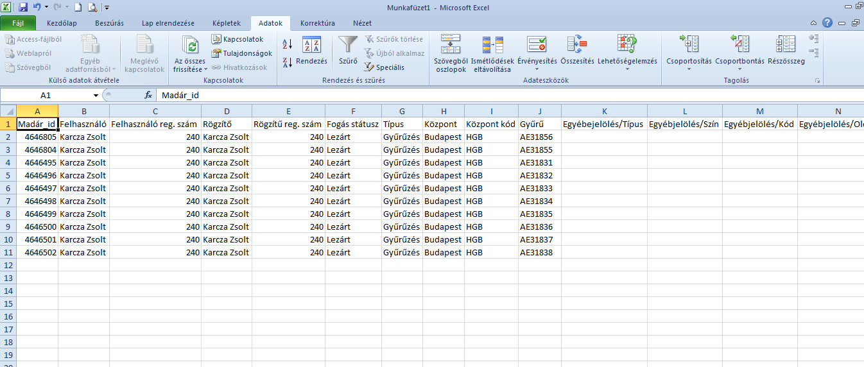Select cell containing 4646502

[37, 252]
